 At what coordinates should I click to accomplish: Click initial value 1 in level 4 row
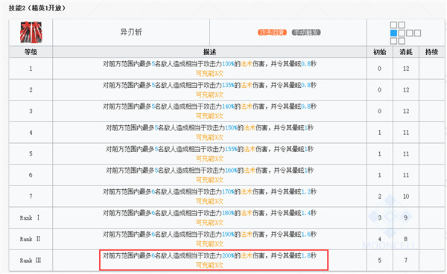379,133
